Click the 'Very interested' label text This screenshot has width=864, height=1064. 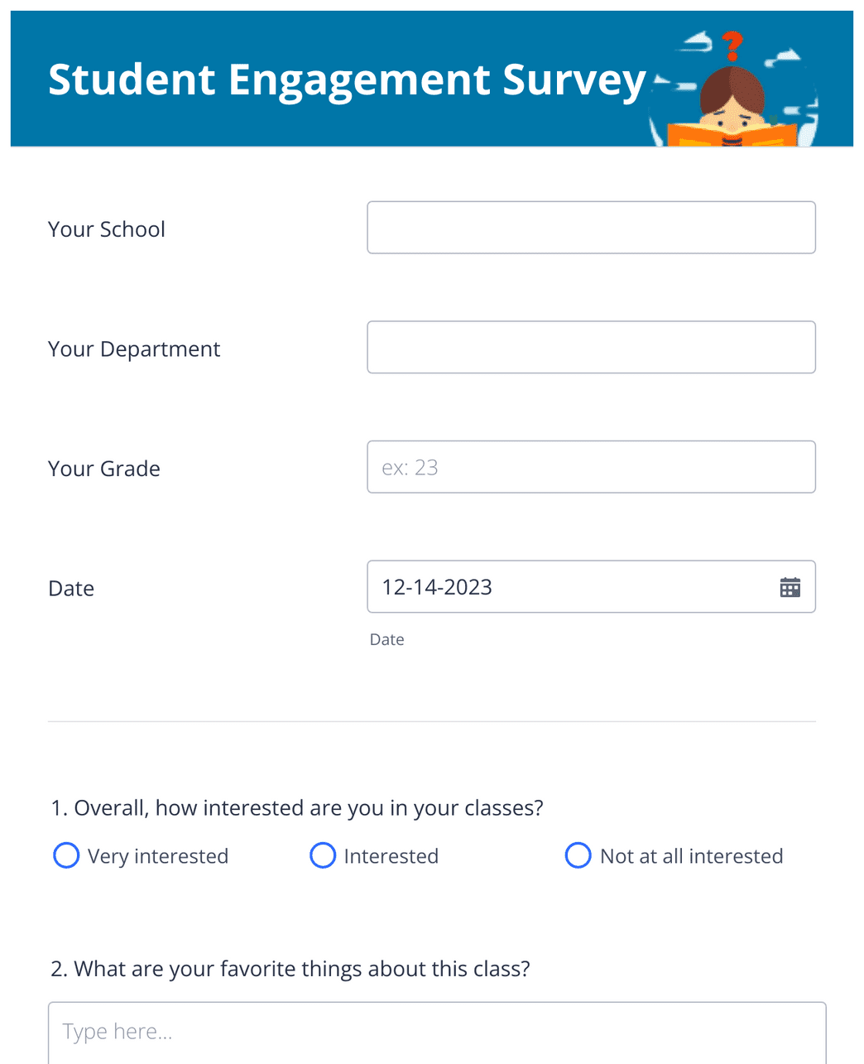[157, 855]
